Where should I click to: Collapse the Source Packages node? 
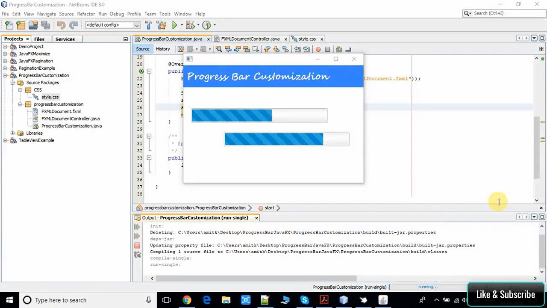pos(12,83)
